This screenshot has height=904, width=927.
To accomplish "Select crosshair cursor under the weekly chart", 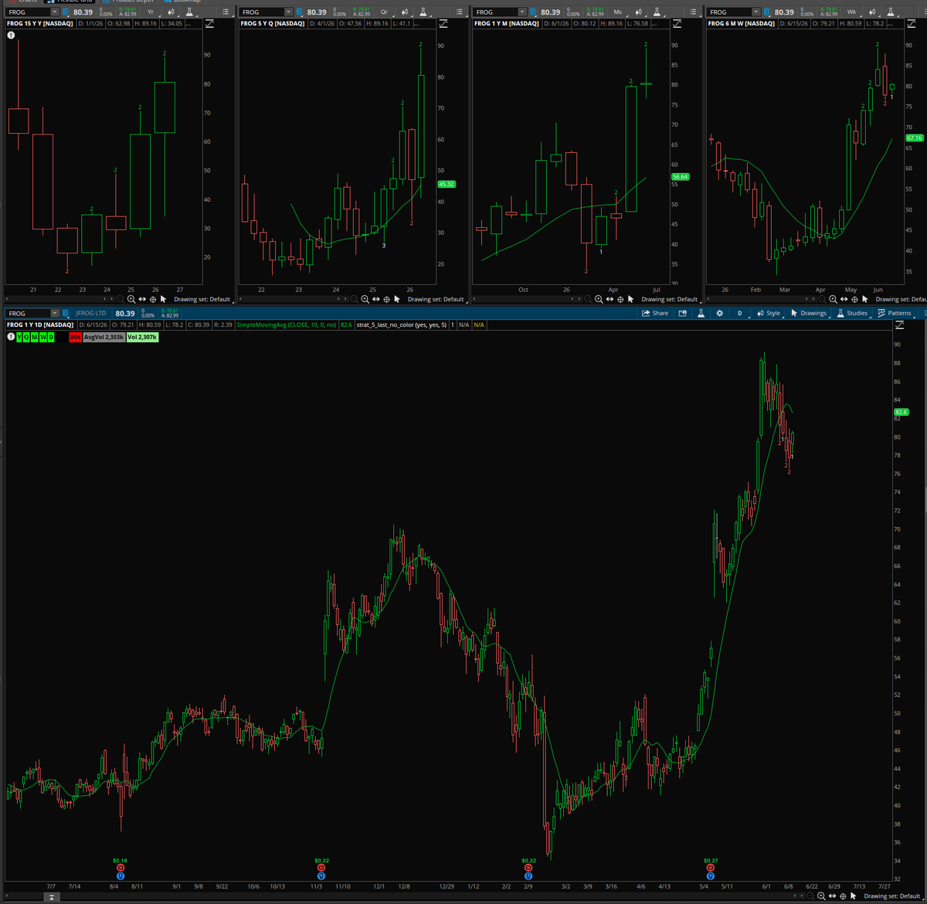I will click(854, 299).
